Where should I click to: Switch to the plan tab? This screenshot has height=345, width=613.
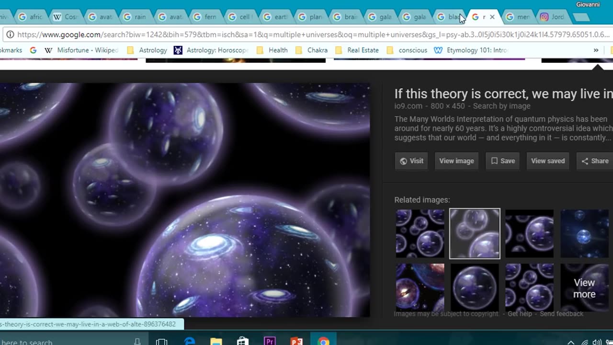pyautogui.click(x=310, y=17)
